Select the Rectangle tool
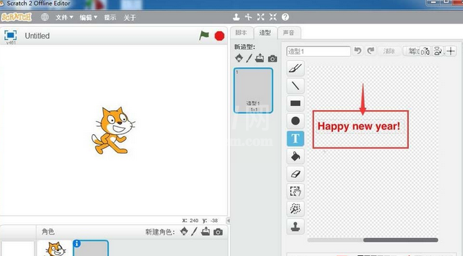This screenshot has width=463, height=256. click(295, 103)
